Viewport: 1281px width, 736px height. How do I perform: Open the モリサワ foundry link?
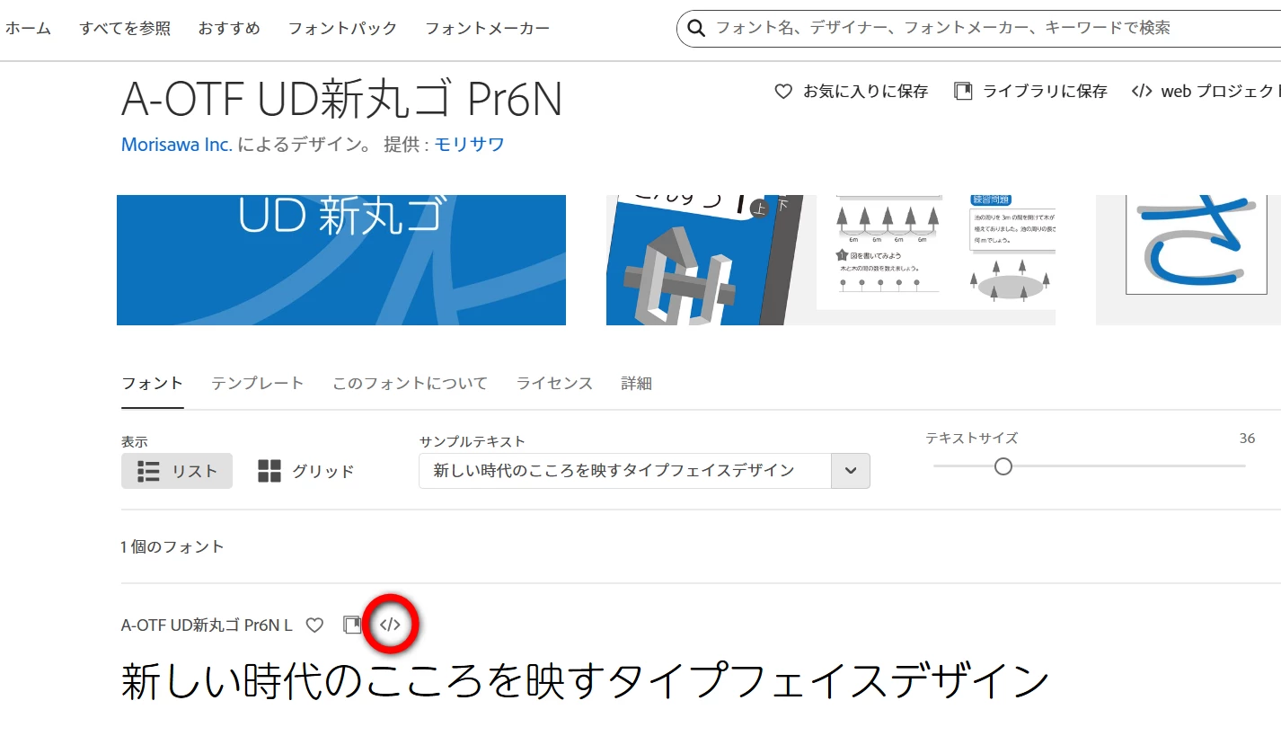coord(470,144)
